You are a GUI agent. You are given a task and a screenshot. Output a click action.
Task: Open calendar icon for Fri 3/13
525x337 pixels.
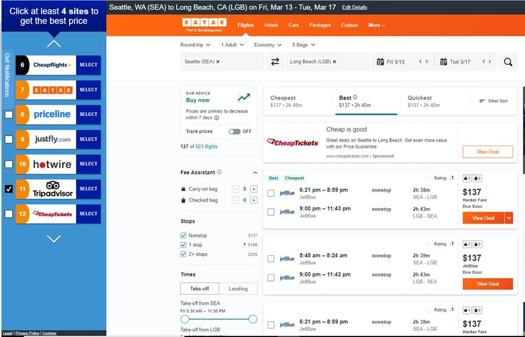(x=380, y=62)
